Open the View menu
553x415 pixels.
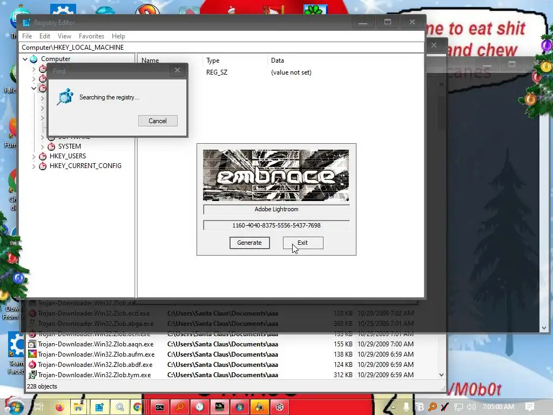(x=65, y=36)
